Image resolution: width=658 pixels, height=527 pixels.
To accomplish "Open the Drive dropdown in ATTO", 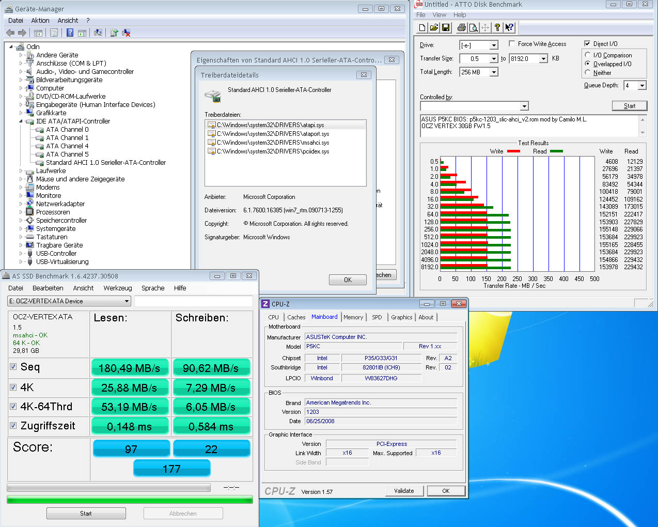I will pos(494,45).
